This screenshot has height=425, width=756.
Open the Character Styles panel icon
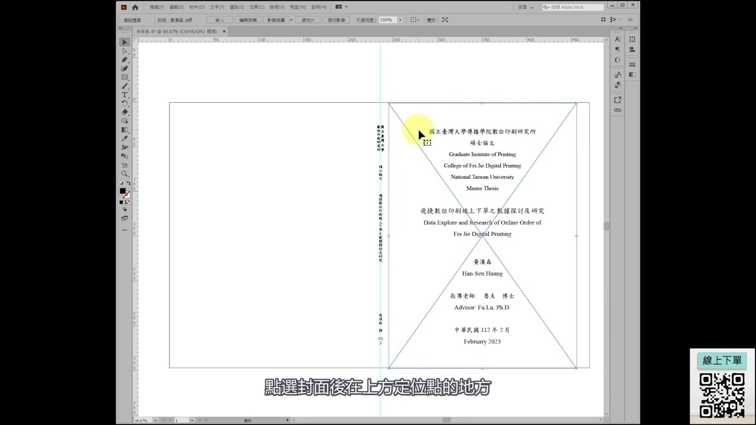618,75
